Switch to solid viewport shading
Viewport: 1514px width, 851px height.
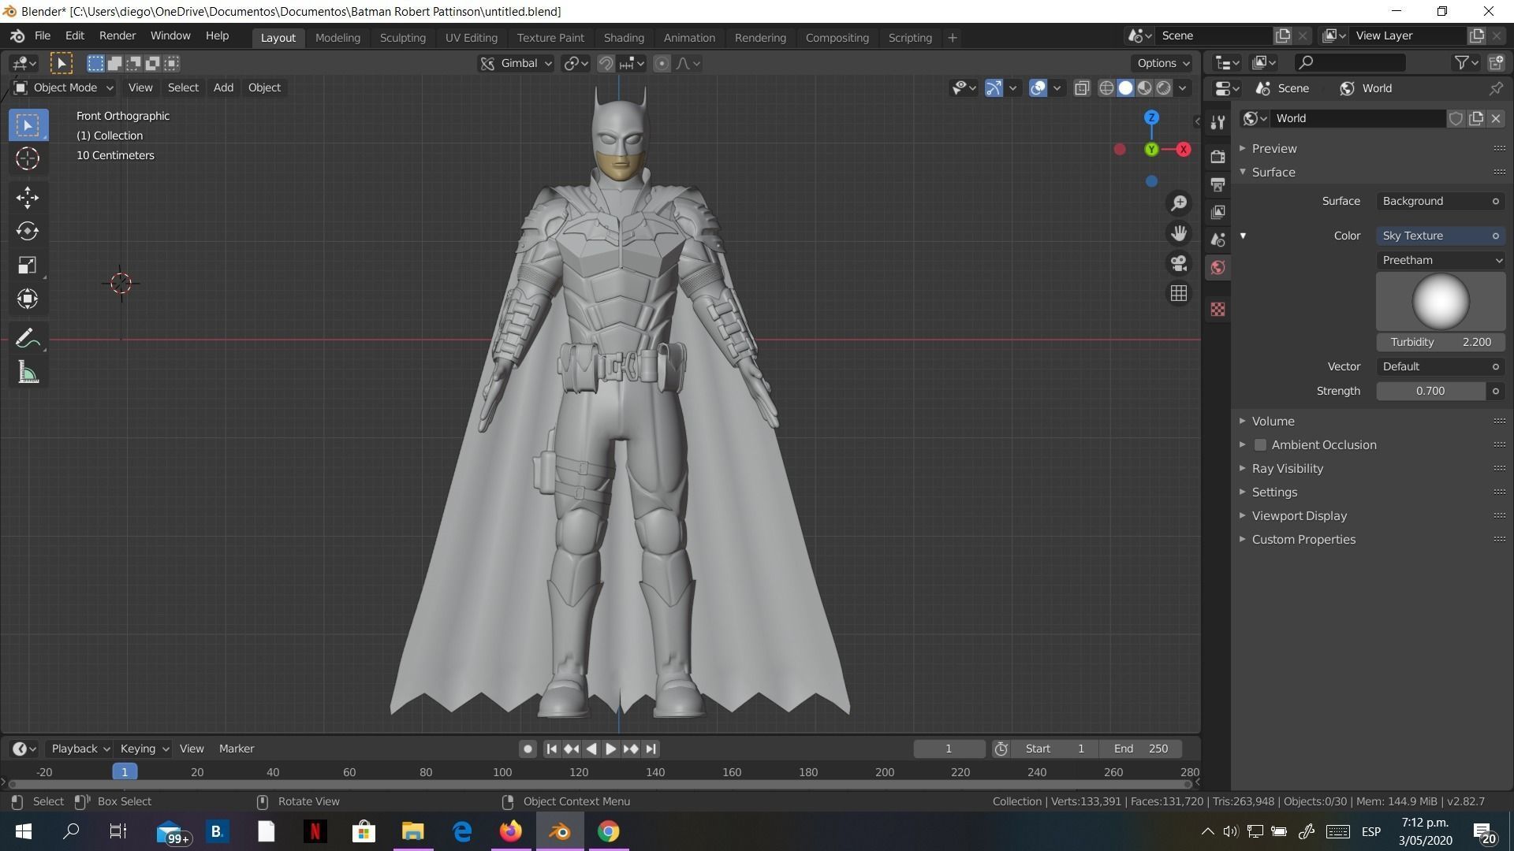point(1125,88)
